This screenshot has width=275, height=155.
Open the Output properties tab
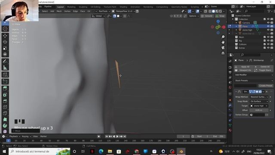pos(230,72)
